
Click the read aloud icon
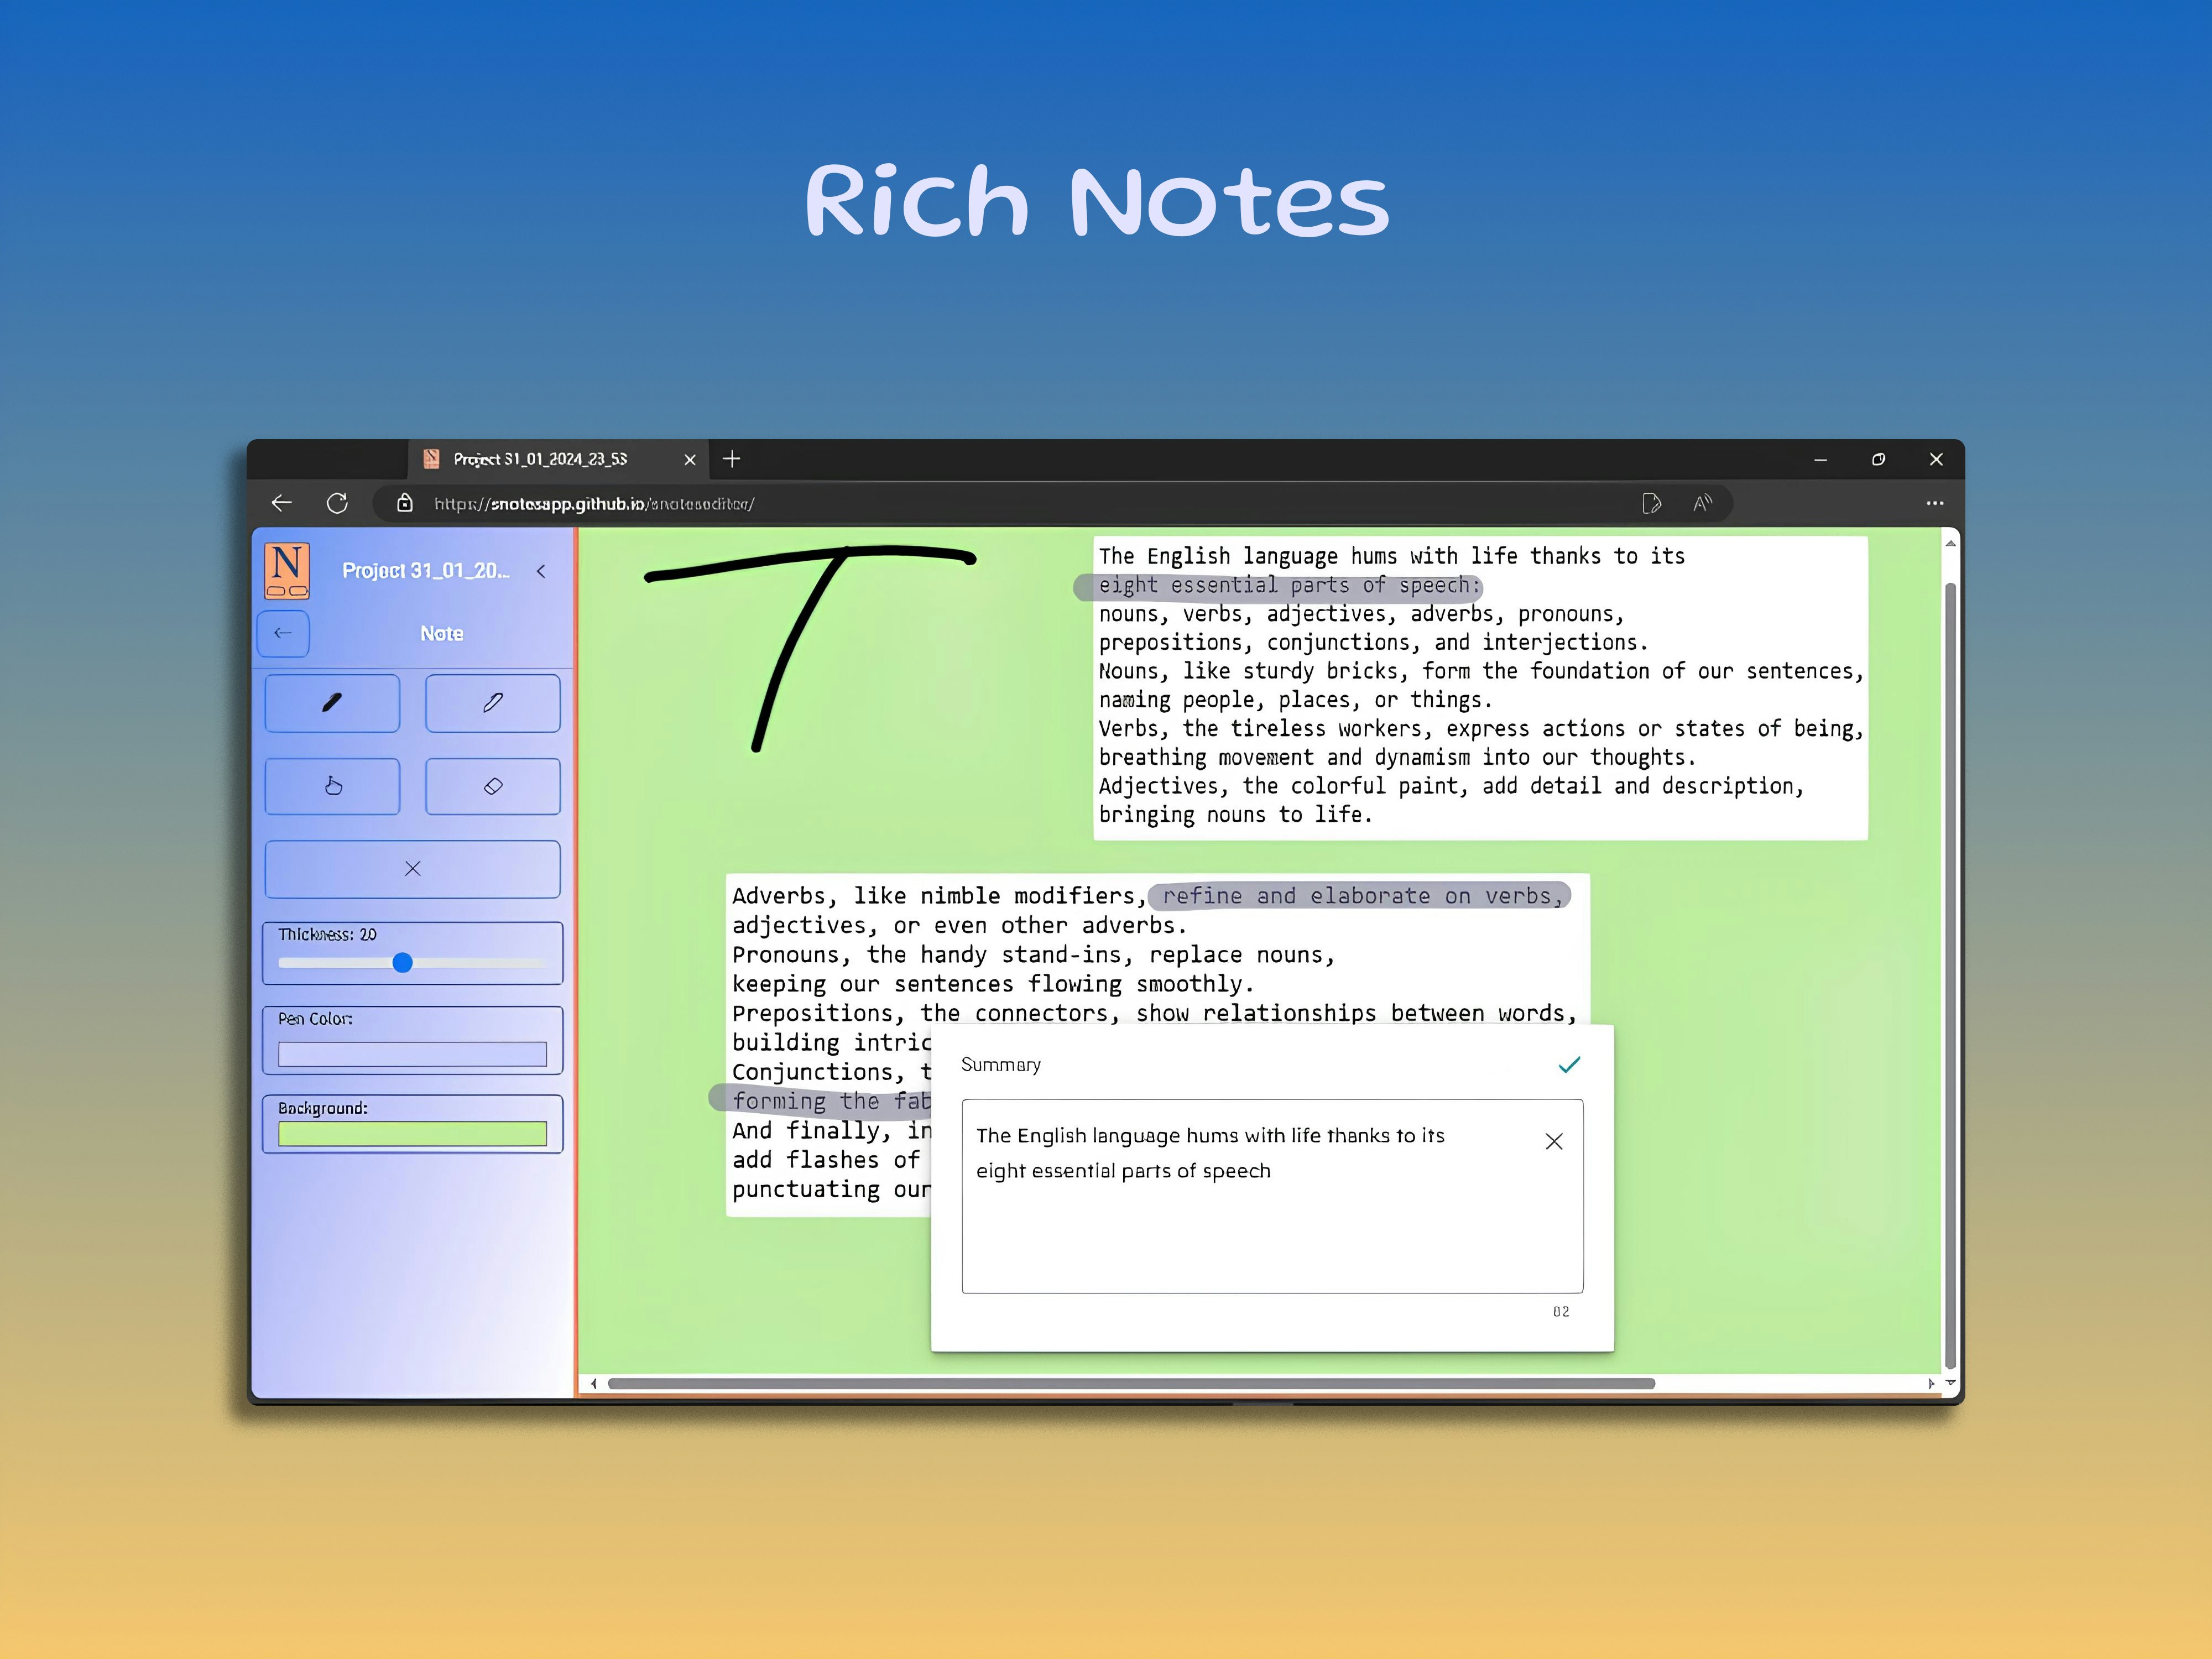(x=1702, y=503)
